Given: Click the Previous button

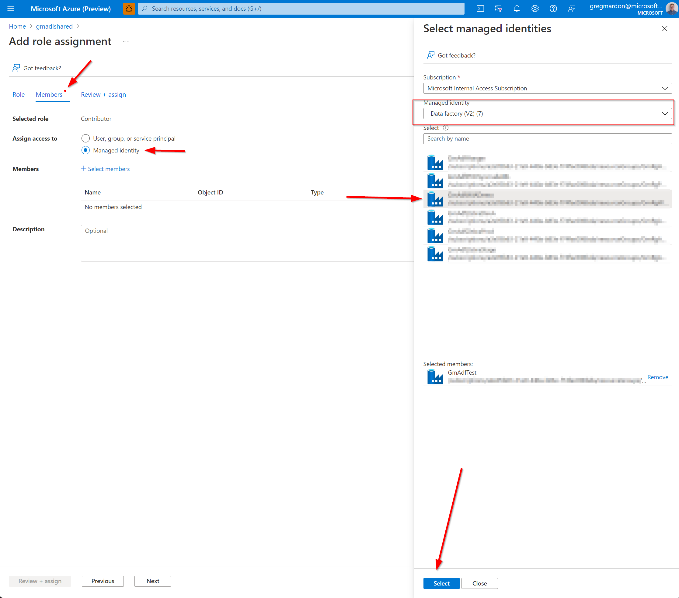Looking at the screenshot, I should click(103, 581).
